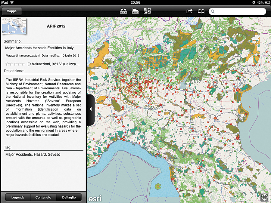This screenshot has height=203, width=271.
Task: Click the search input field
Action: [x=238, y=11]
